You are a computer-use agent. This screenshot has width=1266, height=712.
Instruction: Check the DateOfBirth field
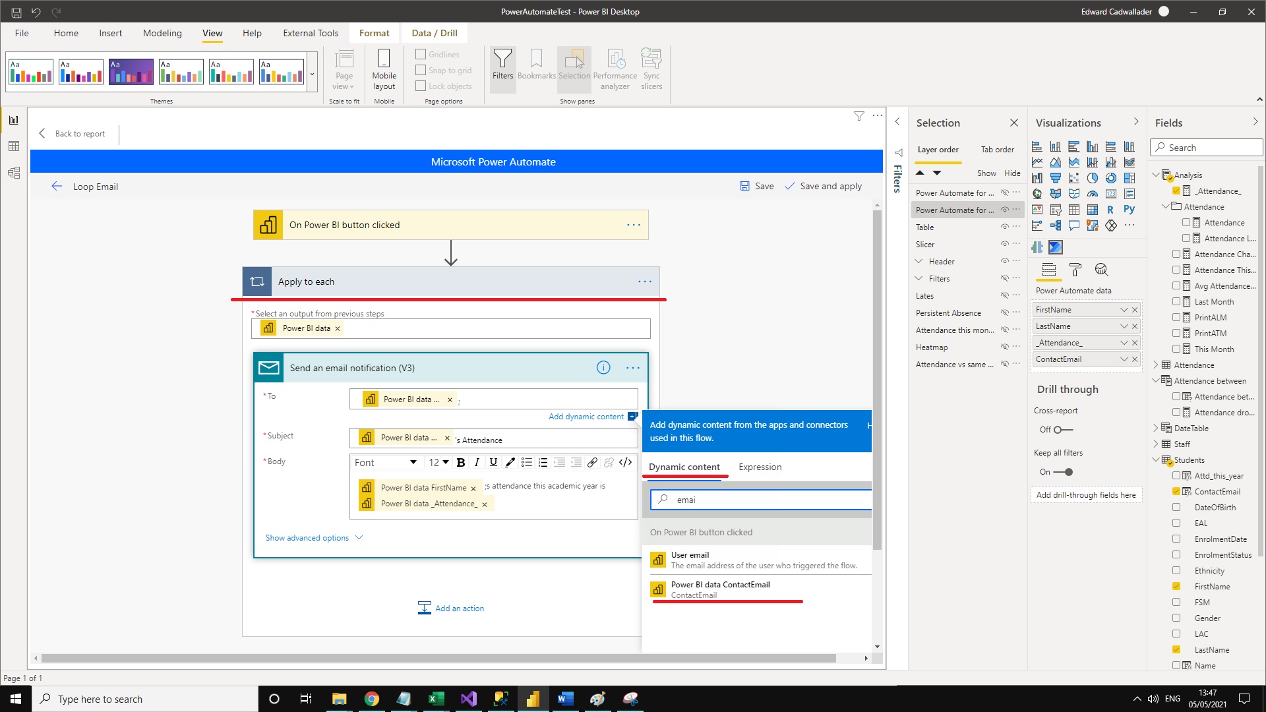[1176, 507]
